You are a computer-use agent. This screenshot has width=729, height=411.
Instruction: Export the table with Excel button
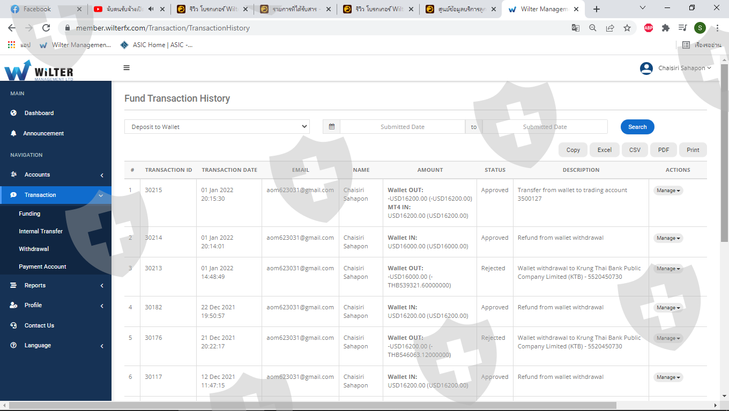click(605, 150)
